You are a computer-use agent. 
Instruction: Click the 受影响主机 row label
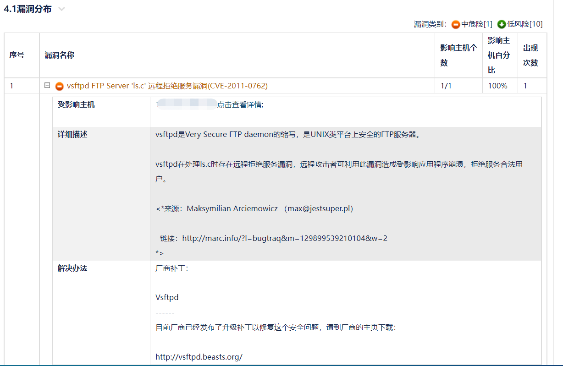(x=76, y=105)
